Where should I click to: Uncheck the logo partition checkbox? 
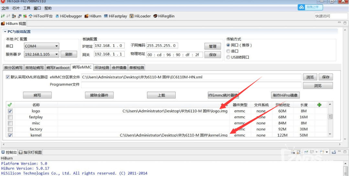10,111
